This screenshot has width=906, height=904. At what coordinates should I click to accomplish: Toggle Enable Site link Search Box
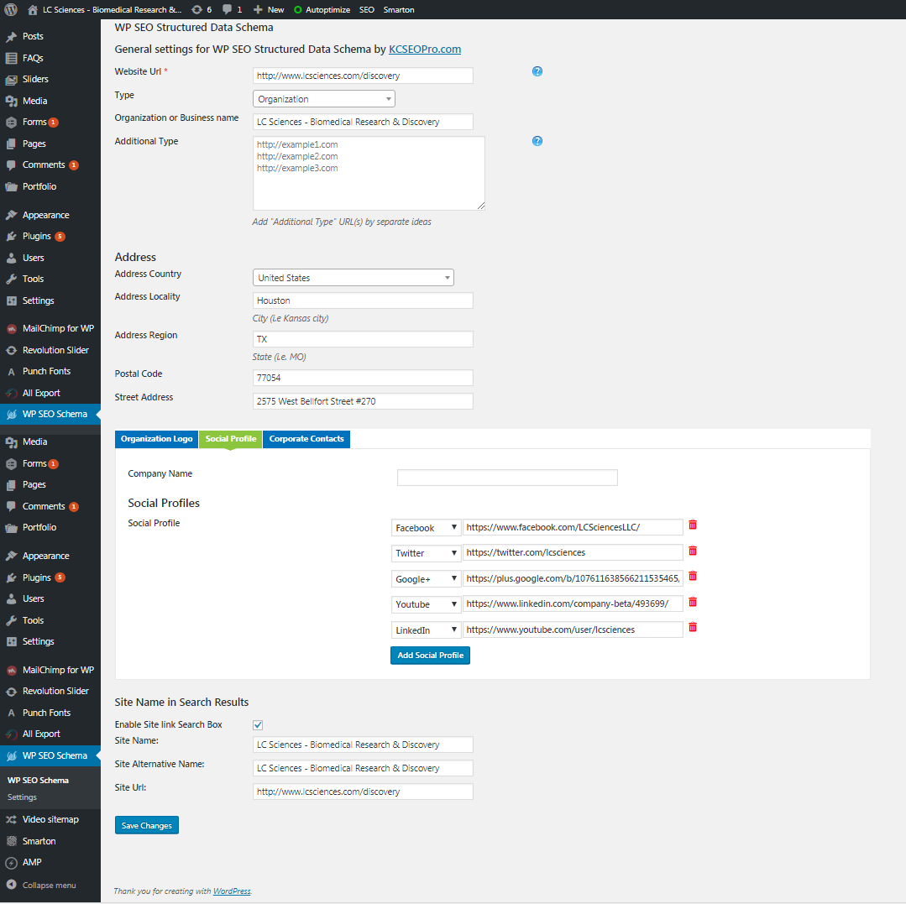click(x=258, y=725)
